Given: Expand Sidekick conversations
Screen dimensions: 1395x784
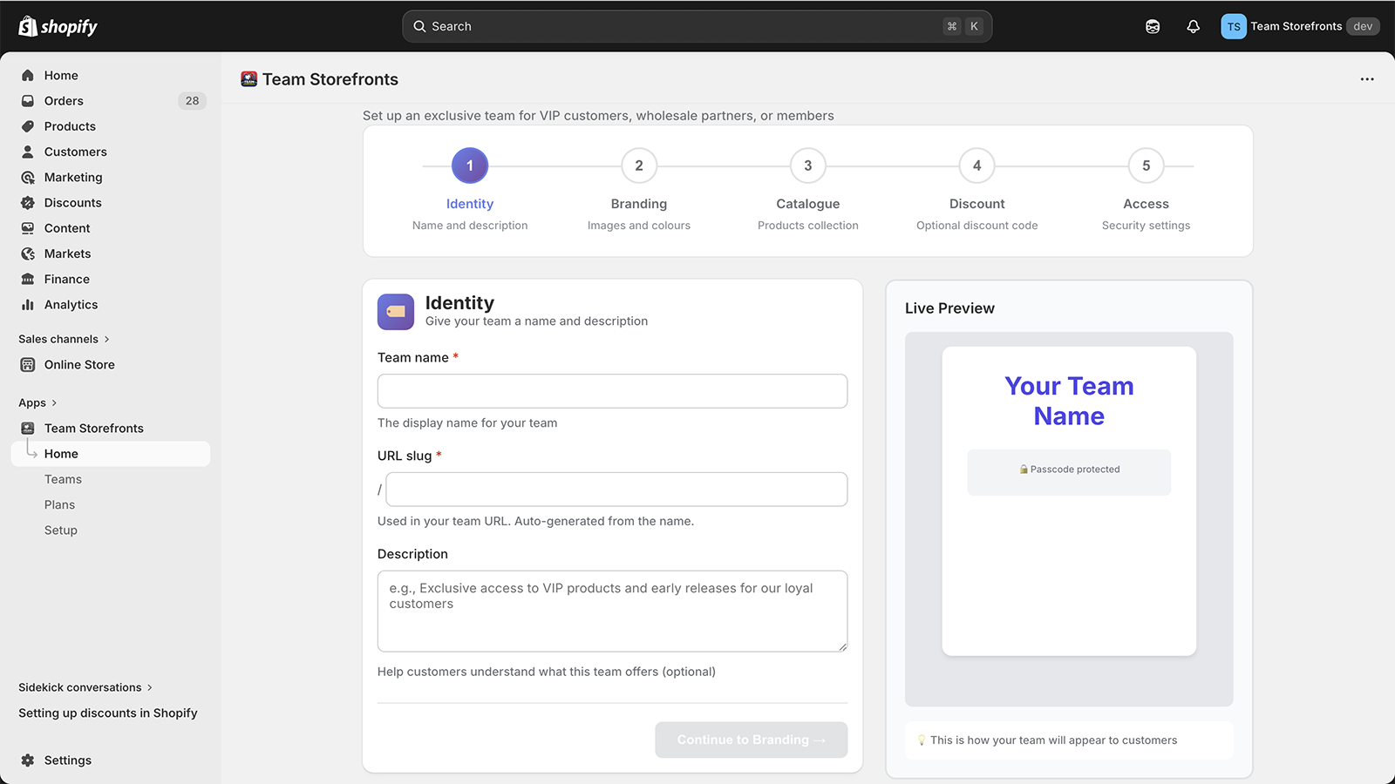Looking at the screenshot, I should [85, 686].
